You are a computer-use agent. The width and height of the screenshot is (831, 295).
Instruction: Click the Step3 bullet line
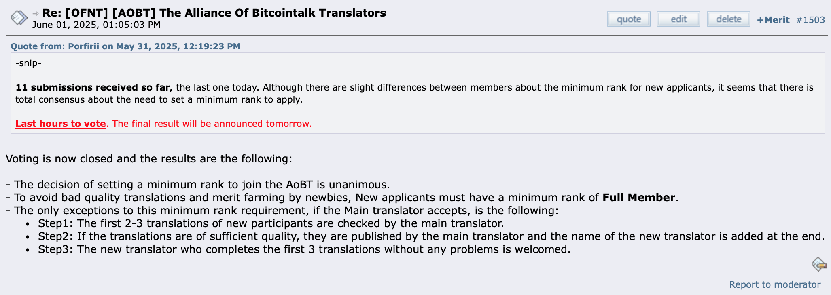(304, 249)
